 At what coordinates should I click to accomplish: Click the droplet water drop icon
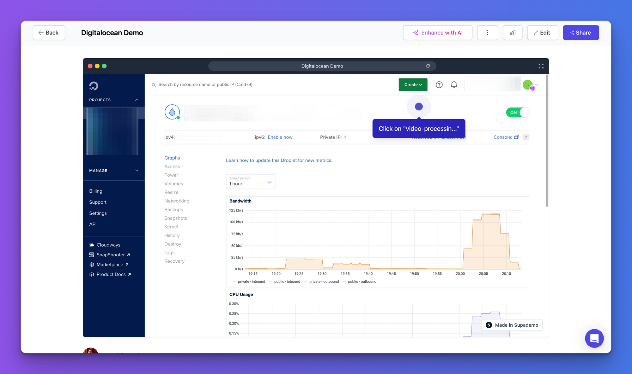pos(172,112)
